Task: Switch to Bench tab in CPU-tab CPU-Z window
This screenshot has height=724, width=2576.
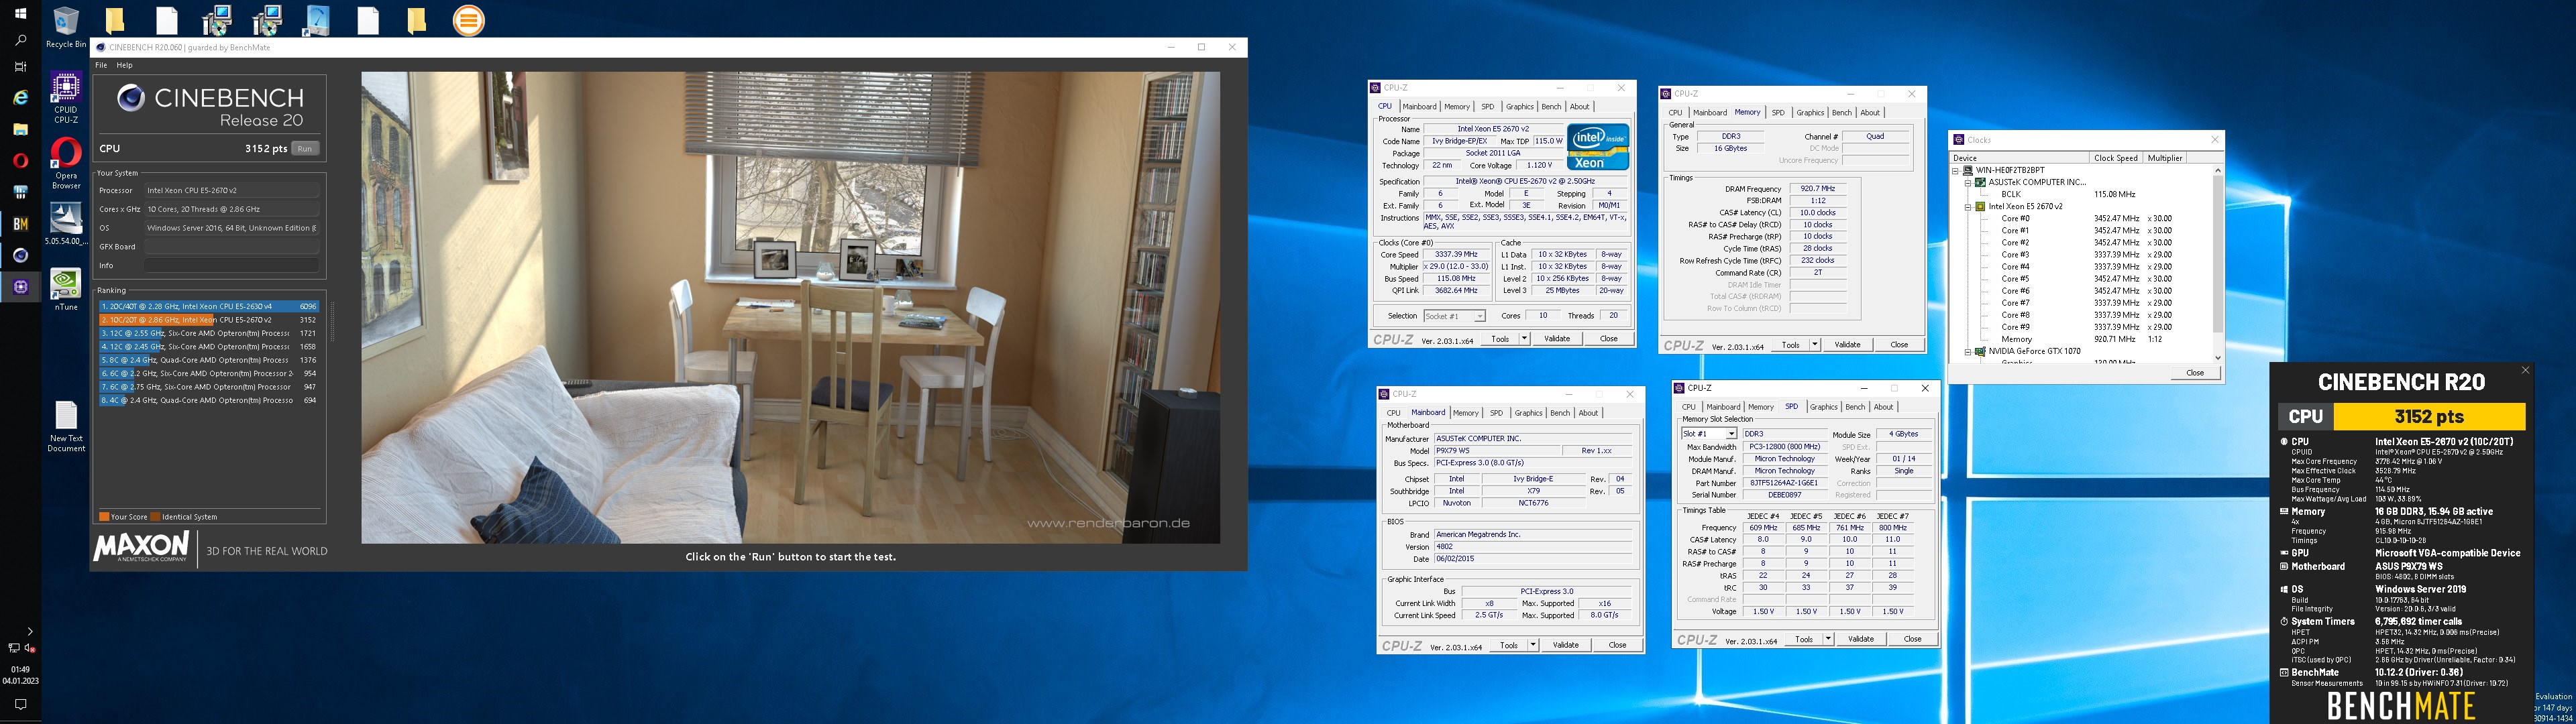Action: click(1551, 106)
